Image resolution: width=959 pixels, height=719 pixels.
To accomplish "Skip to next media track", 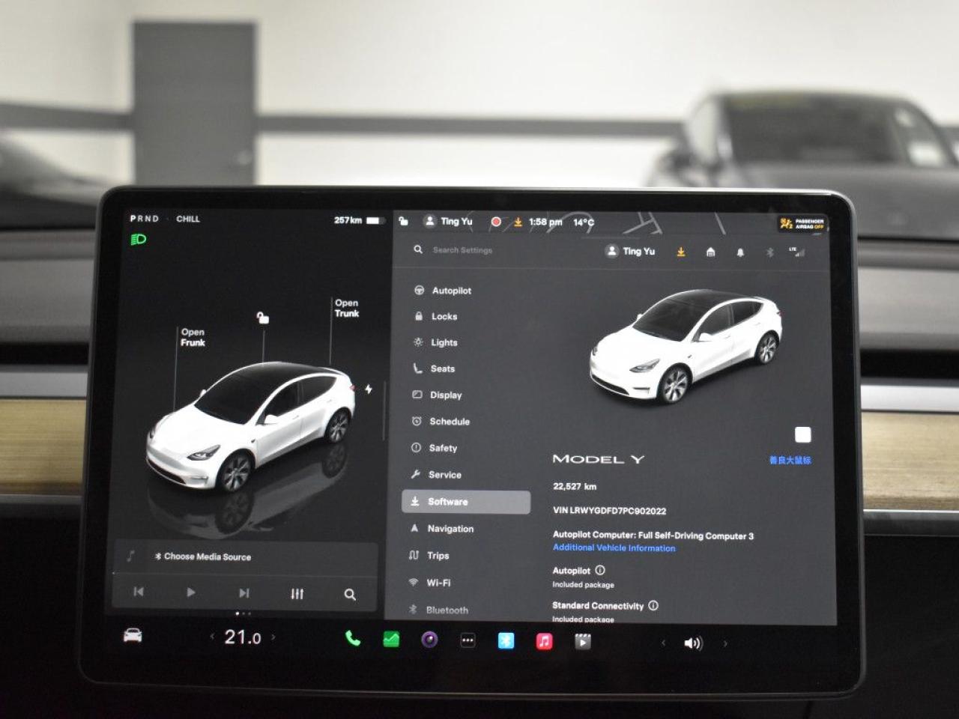I will click(x=244, y=593).
